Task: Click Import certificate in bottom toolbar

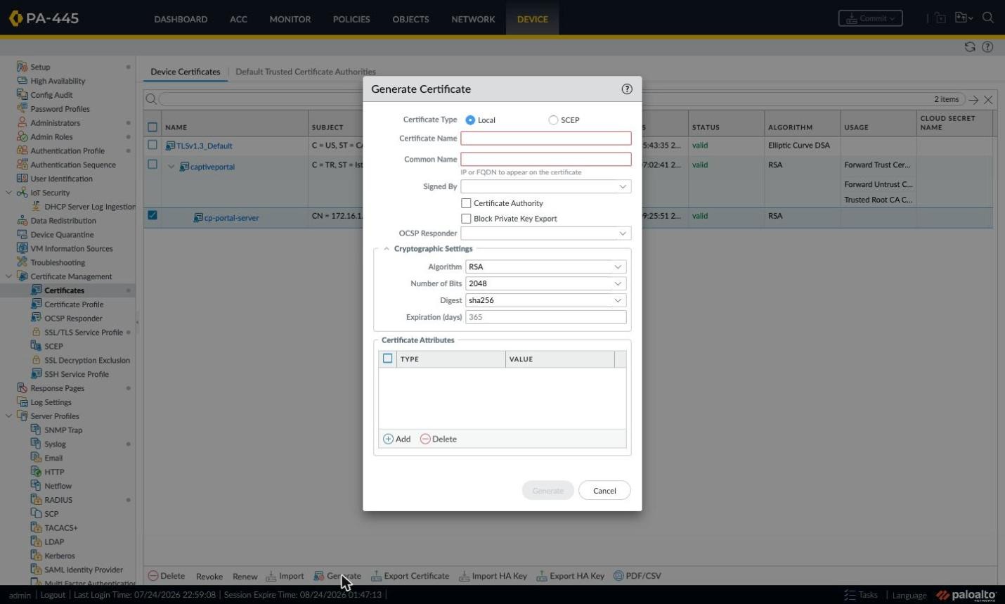Action: click(285, 576)
